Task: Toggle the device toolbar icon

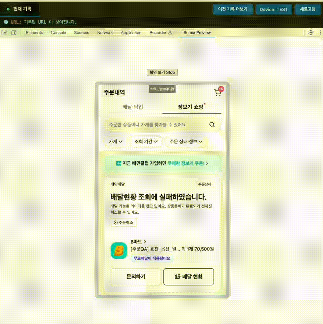Action: [14, 33]
